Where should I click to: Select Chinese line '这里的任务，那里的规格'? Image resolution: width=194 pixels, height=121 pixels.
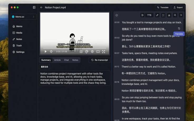click(x=146, y=60)
